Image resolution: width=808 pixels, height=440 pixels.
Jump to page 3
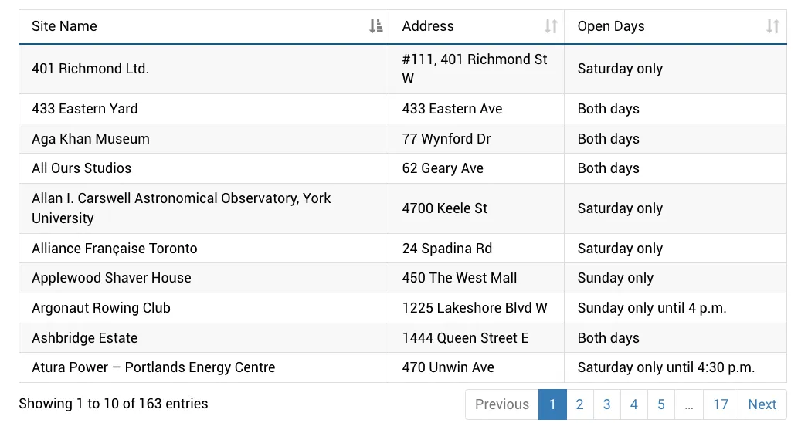pyautogui.click(x=607, y=404)
